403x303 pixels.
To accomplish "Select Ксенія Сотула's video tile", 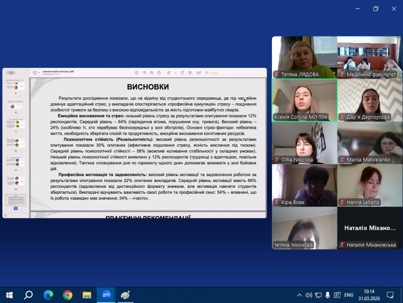I will pyautogui.click(x=305, y=100).
